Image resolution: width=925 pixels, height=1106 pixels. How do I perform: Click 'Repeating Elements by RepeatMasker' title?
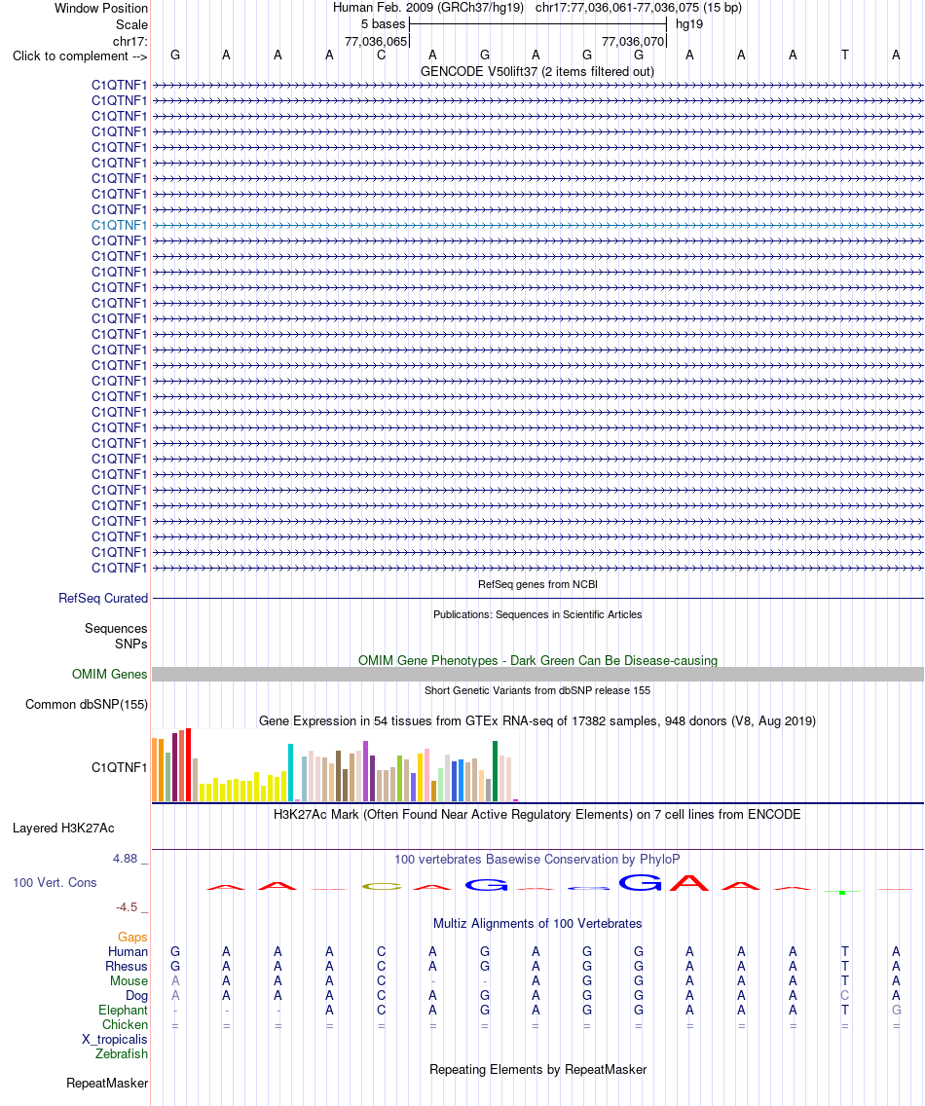coord(537,1070)
